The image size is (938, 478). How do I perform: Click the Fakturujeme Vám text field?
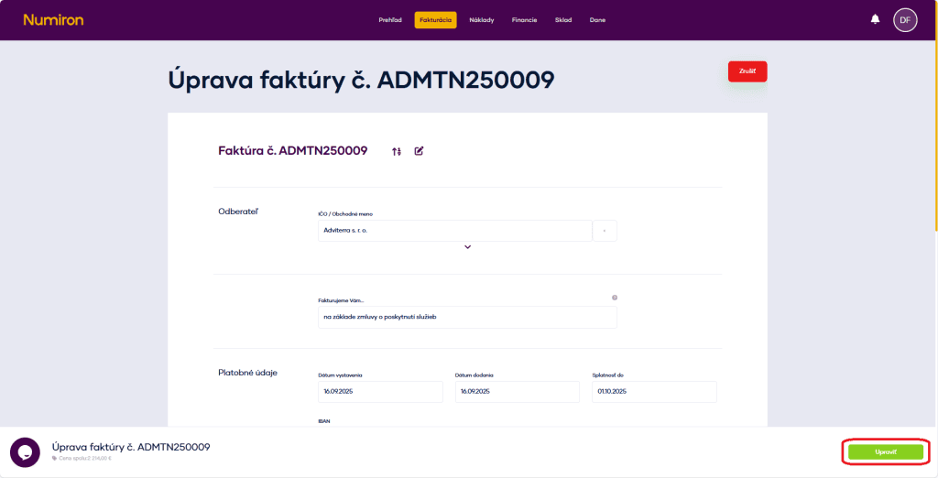467,317
